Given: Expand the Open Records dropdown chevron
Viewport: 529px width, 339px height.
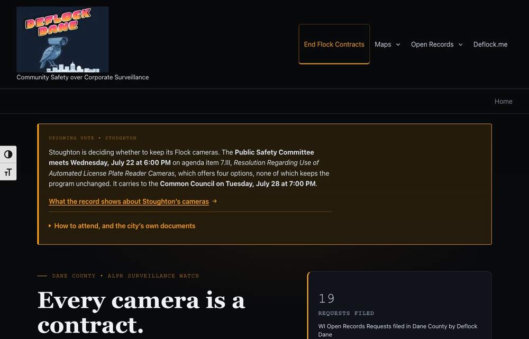Looking at the screenshot, I should coord(461,44).
